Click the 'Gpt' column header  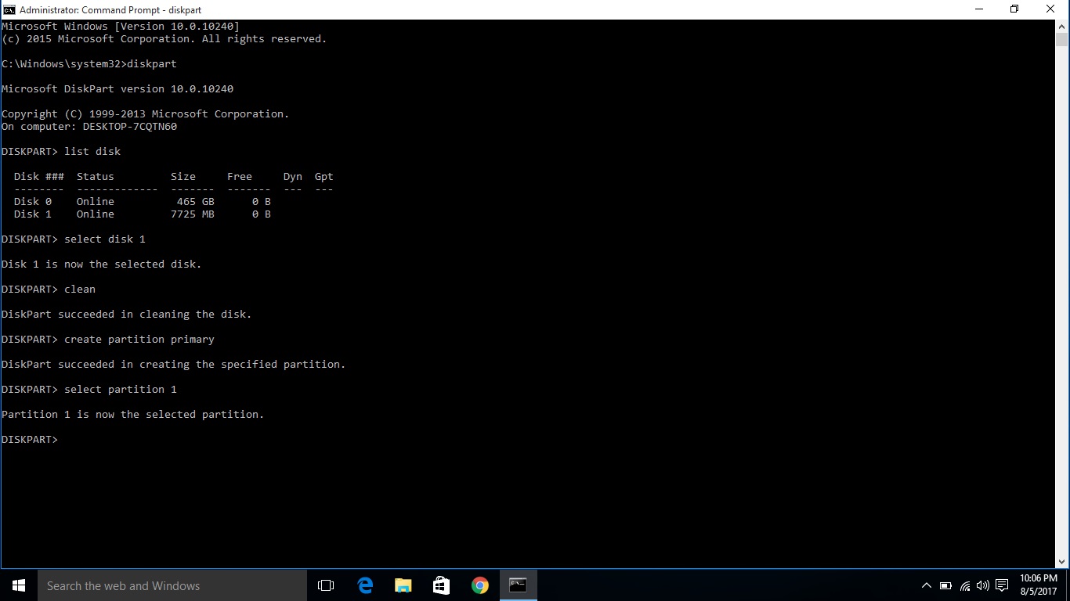324,176
